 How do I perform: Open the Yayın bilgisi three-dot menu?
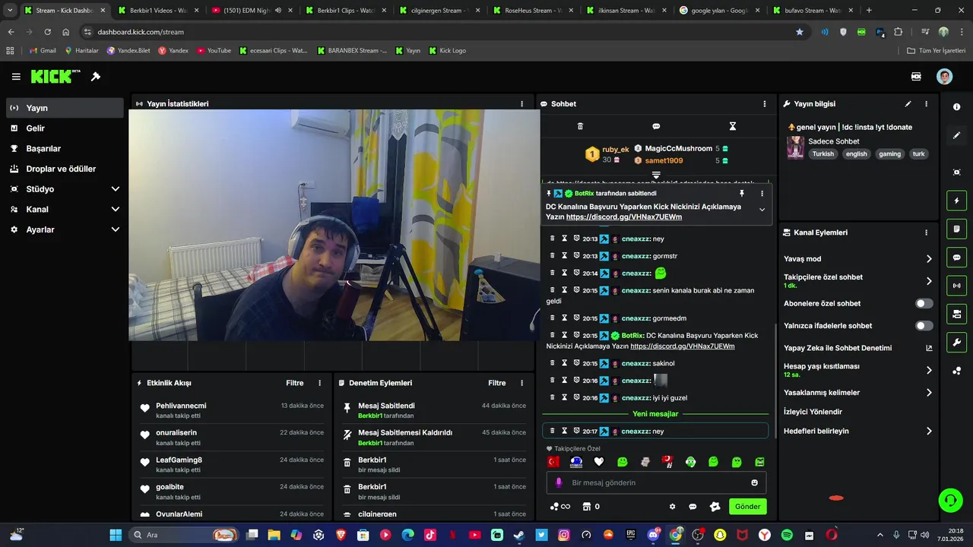point(926,104)
